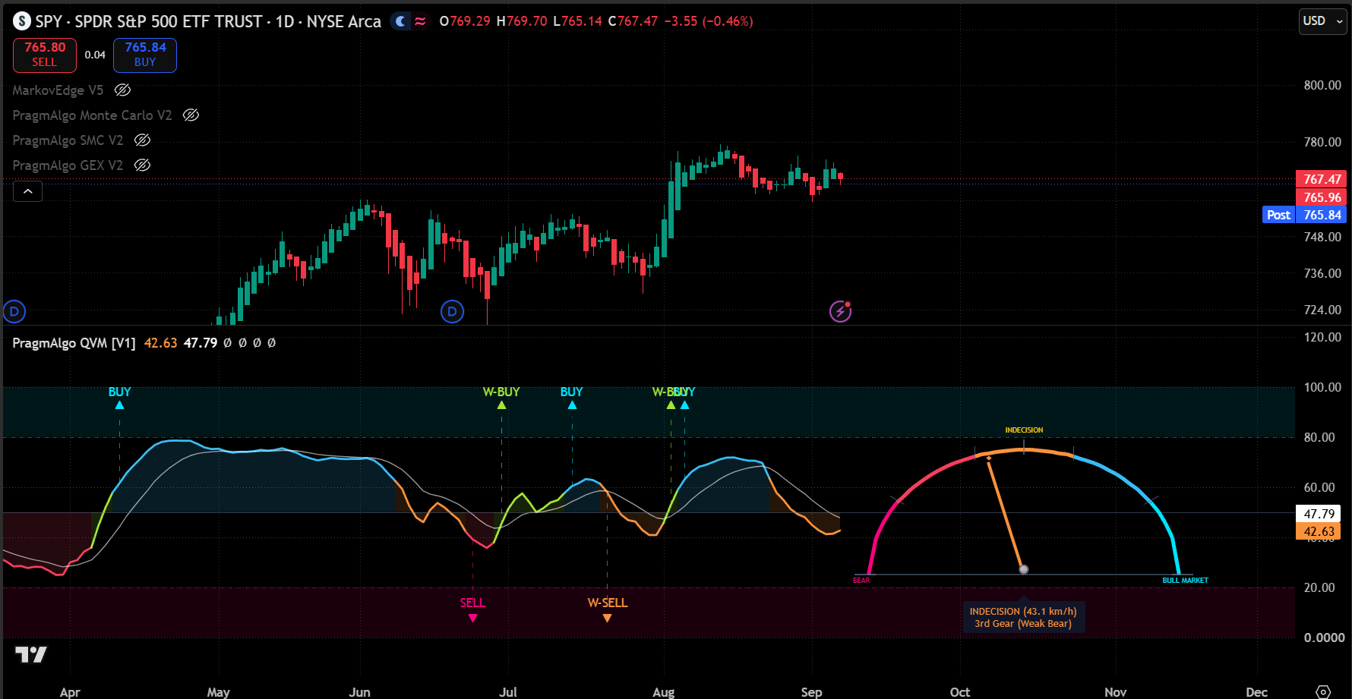Click the 0.04 spread value

tap(95, 55)
